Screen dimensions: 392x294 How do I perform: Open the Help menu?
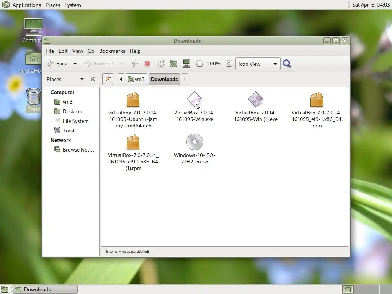point(135,51)
